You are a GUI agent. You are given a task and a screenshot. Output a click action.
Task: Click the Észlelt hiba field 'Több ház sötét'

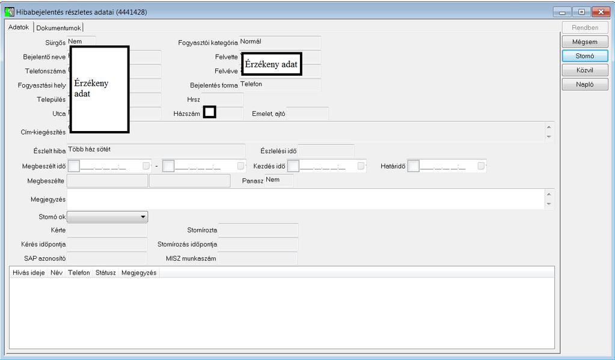(x=156, y=151)
